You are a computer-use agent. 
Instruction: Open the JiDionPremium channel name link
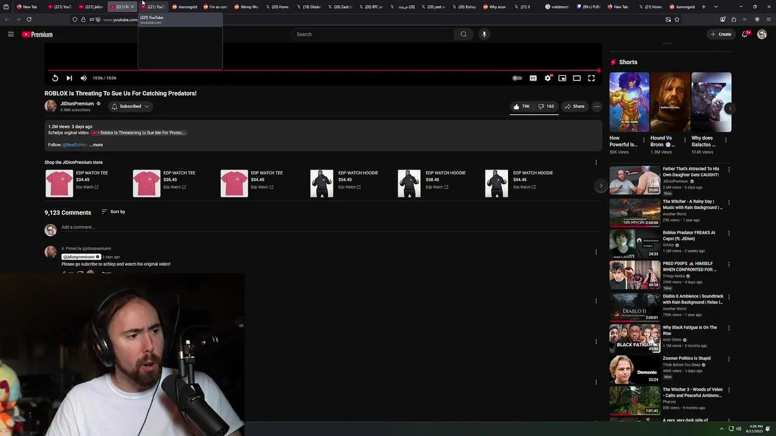pyautogui.click(x=77, y=104)
